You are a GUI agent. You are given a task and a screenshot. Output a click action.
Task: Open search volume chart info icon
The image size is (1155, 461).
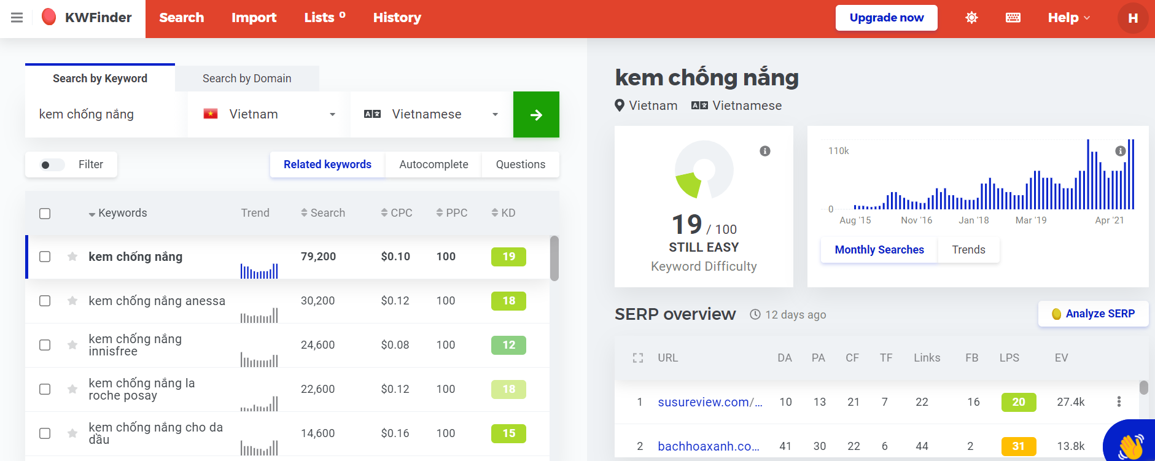coord(1121,151)
